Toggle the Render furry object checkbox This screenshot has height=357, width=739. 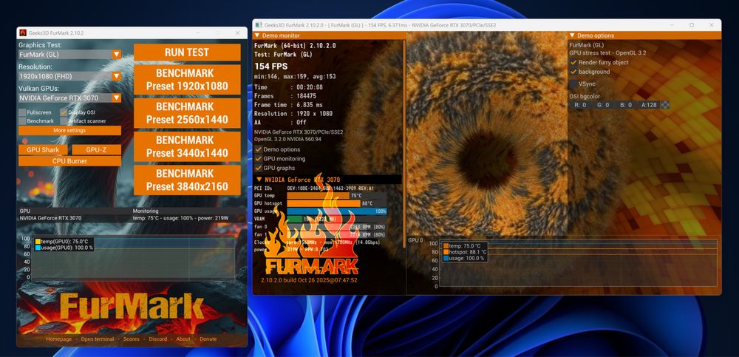click(573, 62)
